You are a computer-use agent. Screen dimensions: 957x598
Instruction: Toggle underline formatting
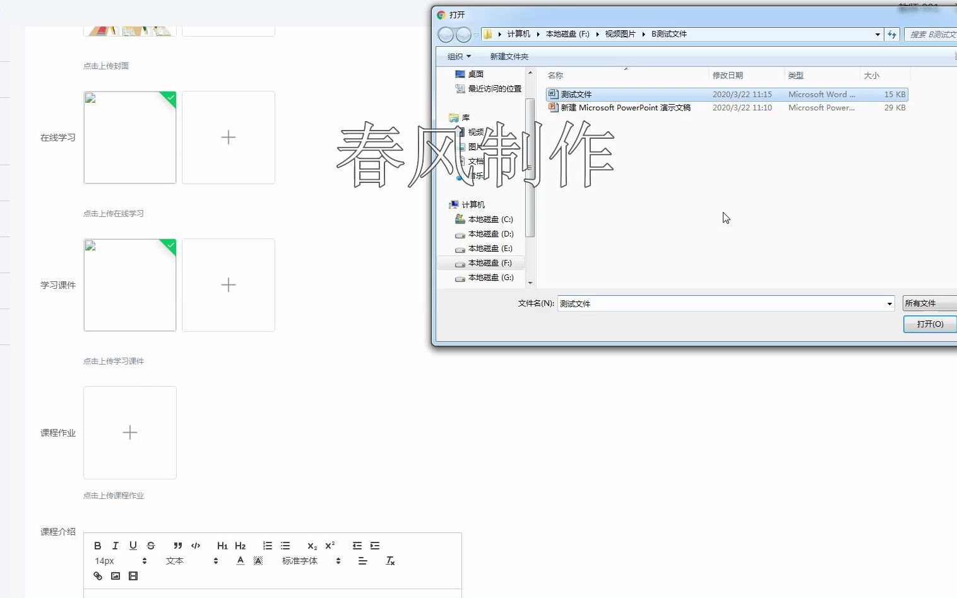133,545
